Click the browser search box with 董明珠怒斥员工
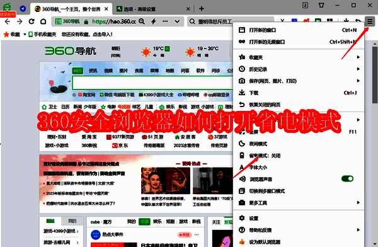This screenshot has height=247, width=378. pyautogui.click(x=231, y=21)
